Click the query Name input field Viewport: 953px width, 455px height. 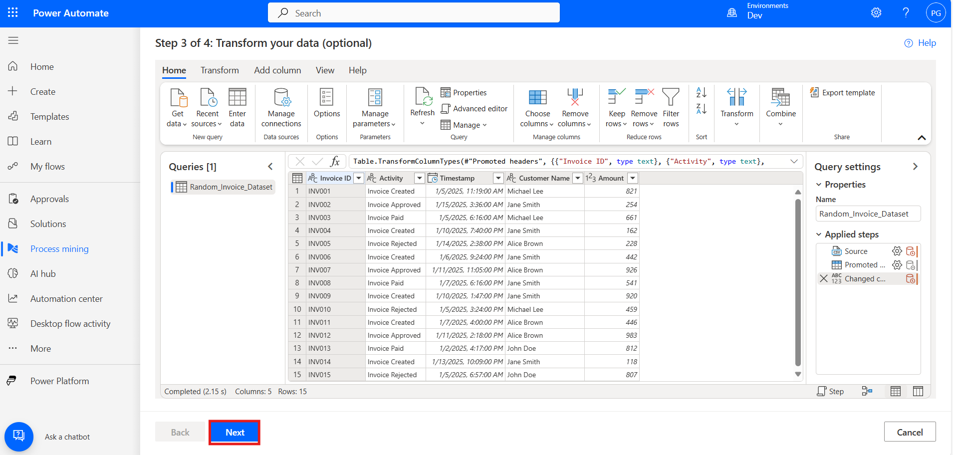(868, 214)
